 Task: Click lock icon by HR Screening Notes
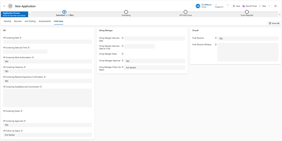coord(21,111)
